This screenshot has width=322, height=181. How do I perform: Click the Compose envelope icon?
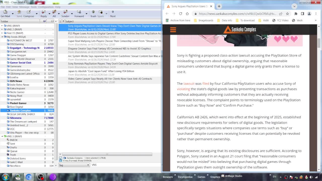[29, 12]
